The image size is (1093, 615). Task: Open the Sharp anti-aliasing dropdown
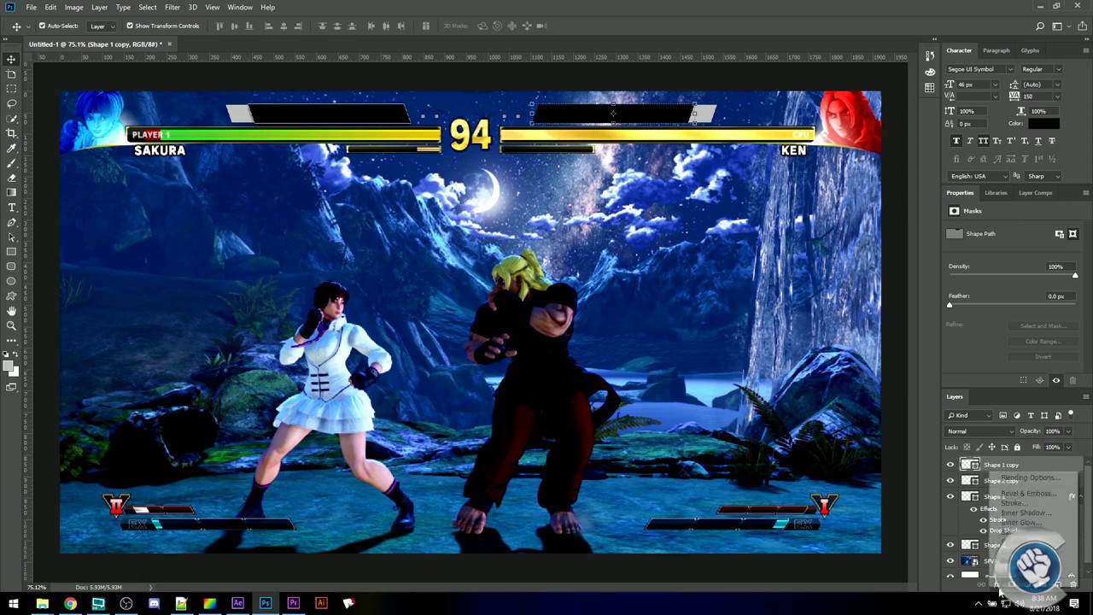tap(1043, 176)
